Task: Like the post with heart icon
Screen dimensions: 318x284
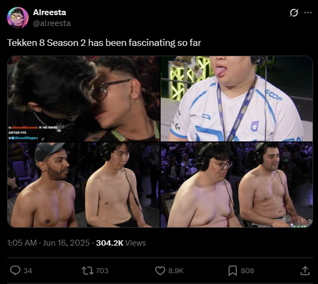Action: click(160, 271)
